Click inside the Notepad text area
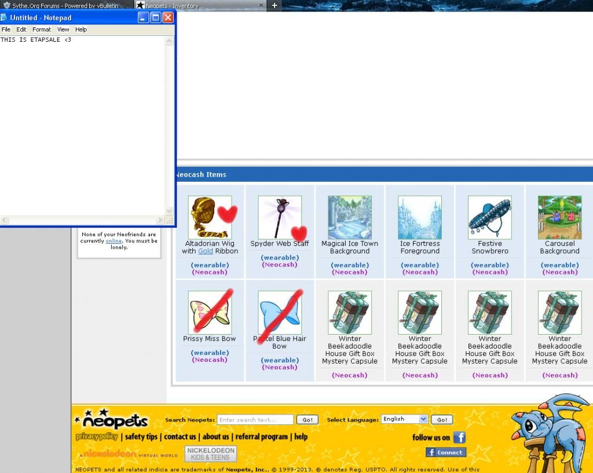Viewport: 593px width, 473px height. 82,126
